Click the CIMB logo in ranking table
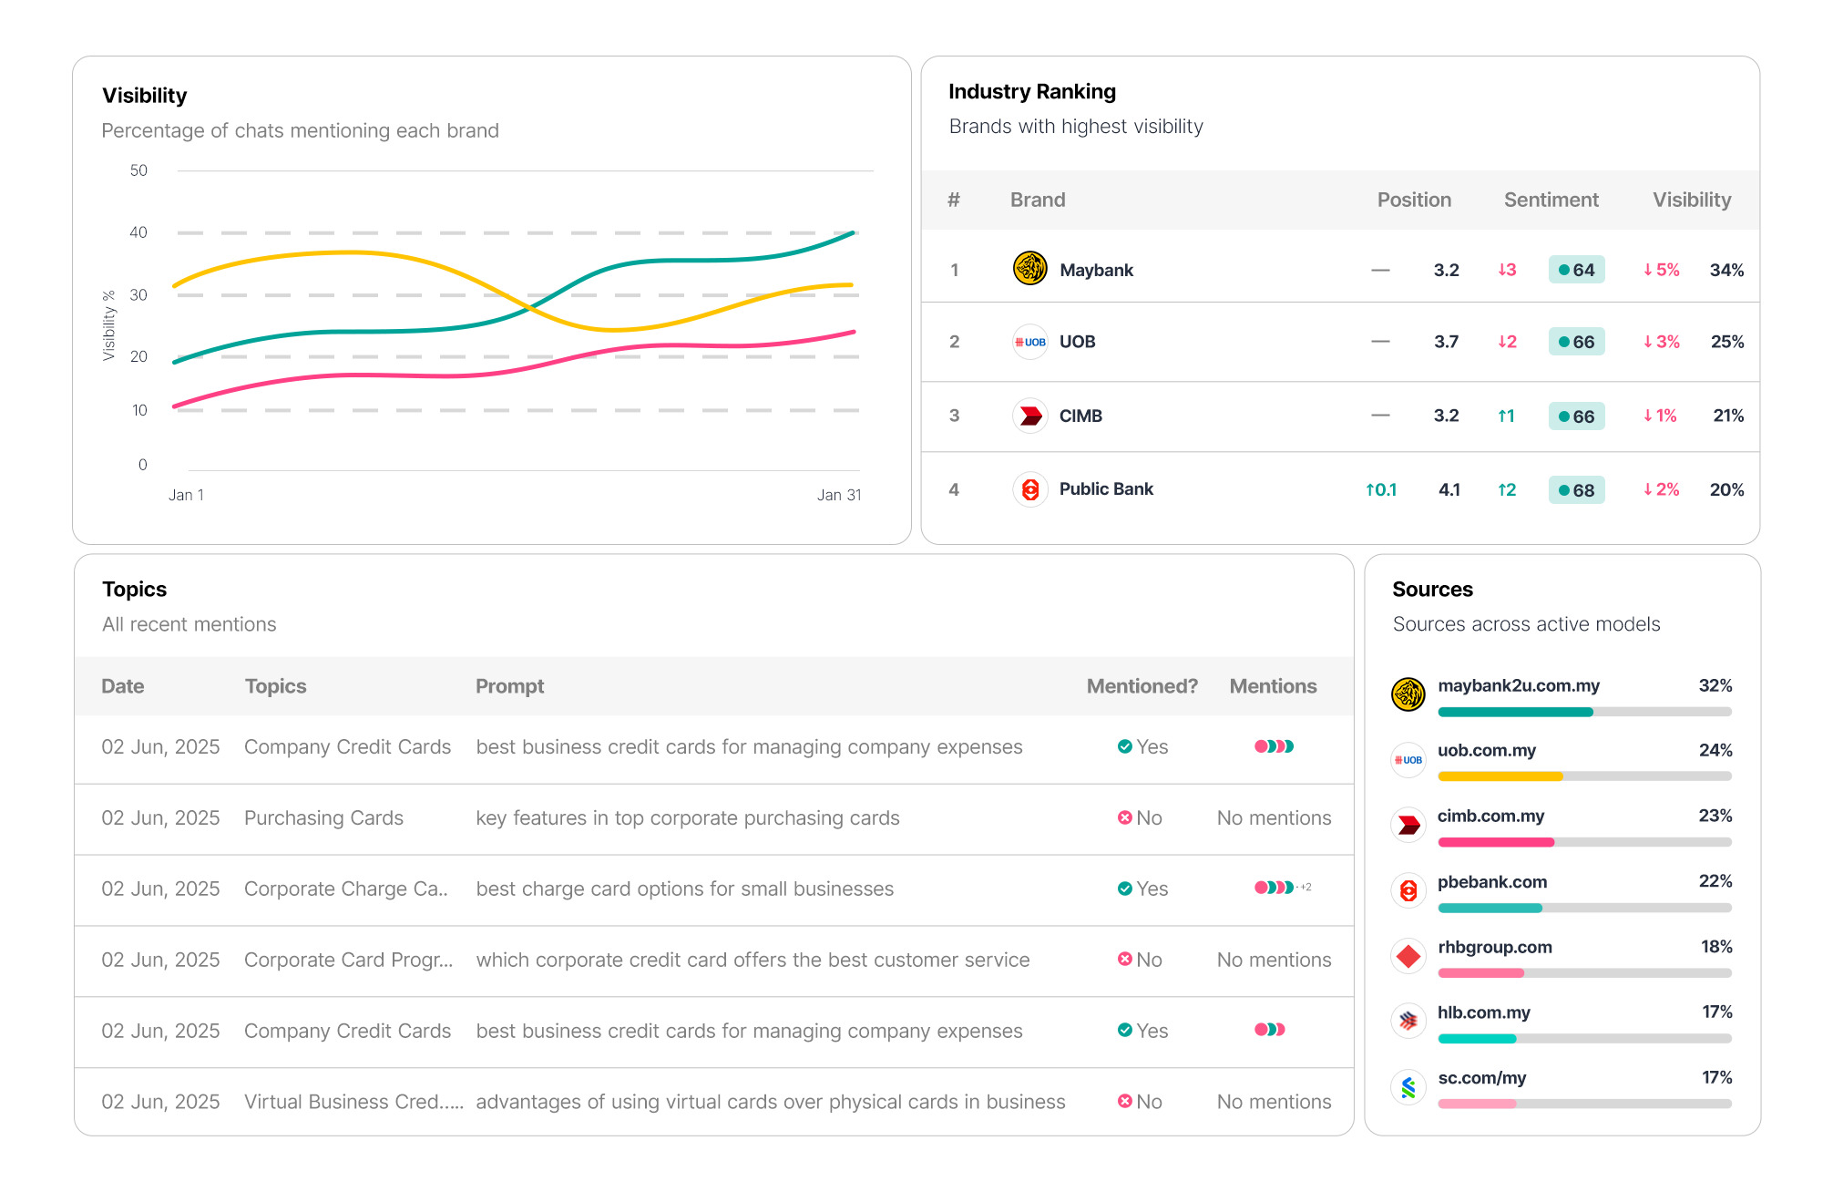This screenshot has height=1192, width=1833. (1029, 416)
